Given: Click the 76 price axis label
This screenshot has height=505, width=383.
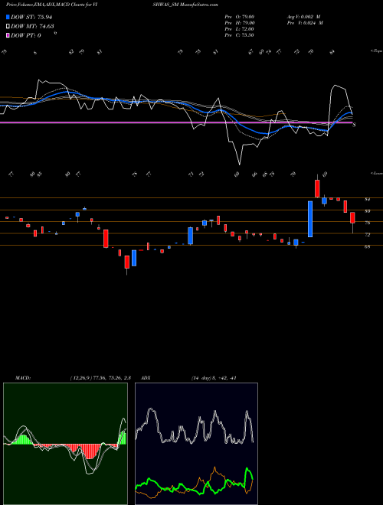Looking at the screenshot, I should click(x=367, y=223).
